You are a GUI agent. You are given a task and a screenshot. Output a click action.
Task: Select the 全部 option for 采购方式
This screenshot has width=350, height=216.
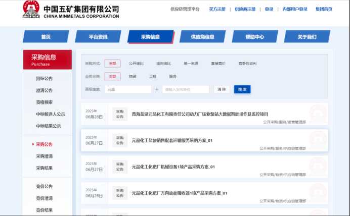coord(112,64)
